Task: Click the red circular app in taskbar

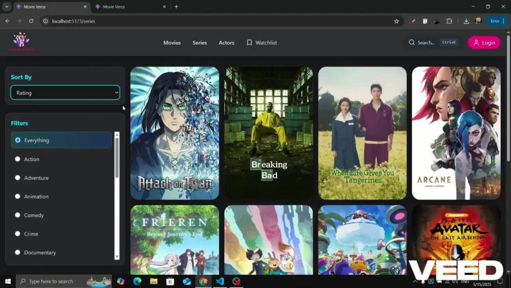Action: tap(236, 281)
